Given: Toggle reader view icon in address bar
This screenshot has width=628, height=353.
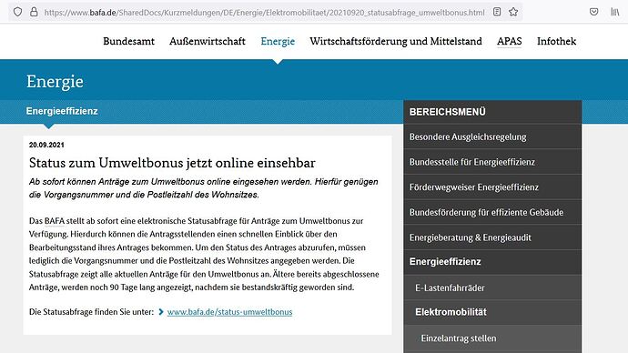Looking at the screenshot, I should (x=497, y=12).
